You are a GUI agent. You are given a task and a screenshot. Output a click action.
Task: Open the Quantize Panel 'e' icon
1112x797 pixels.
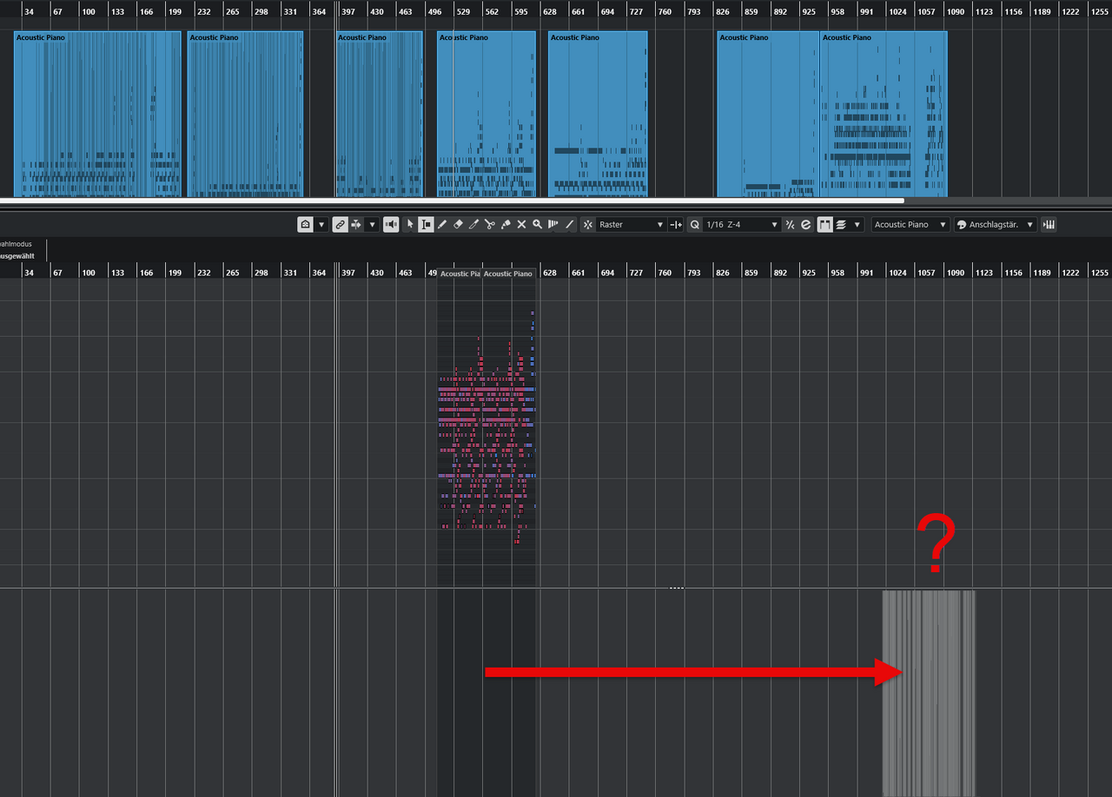pyautogui.click(x=805, y=224)
